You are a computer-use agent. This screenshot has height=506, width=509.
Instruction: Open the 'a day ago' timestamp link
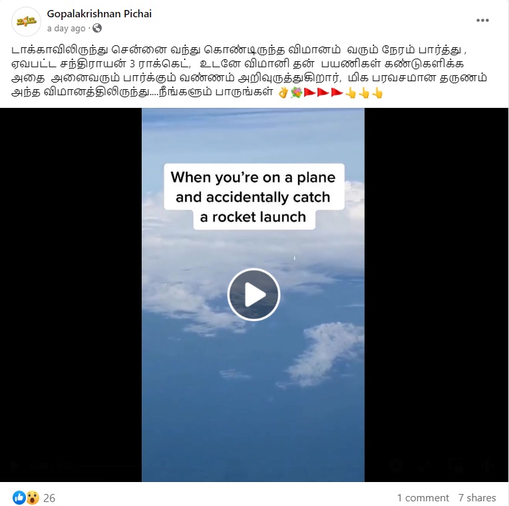click(x=67, y=29)
